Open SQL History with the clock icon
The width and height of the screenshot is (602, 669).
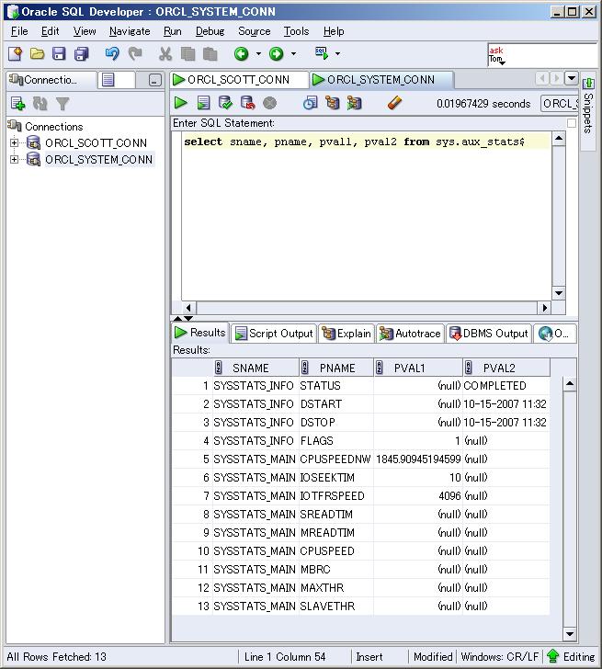tap(310, 103)
